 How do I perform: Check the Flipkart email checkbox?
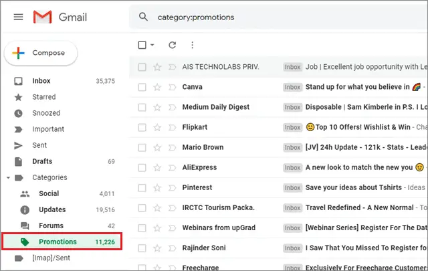[x=142, y=127]
